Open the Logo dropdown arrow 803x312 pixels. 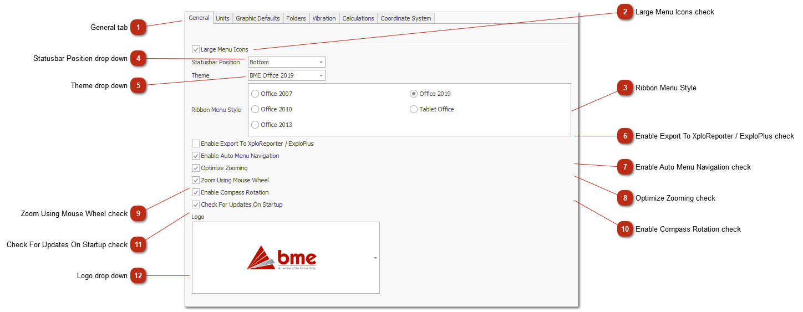point(375,258)
